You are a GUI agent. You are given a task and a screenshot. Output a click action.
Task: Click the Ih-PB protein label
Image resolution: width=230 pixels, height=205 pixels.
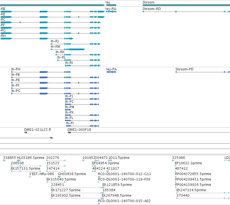pos(16,75)
